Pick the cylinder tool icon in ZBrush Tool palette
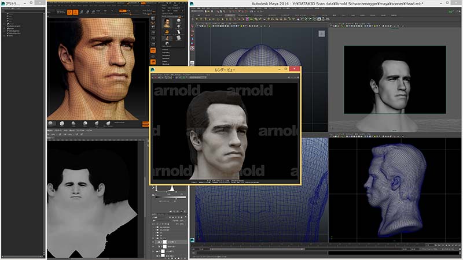This screenshot has width=463, height=260. coord(178,38)
